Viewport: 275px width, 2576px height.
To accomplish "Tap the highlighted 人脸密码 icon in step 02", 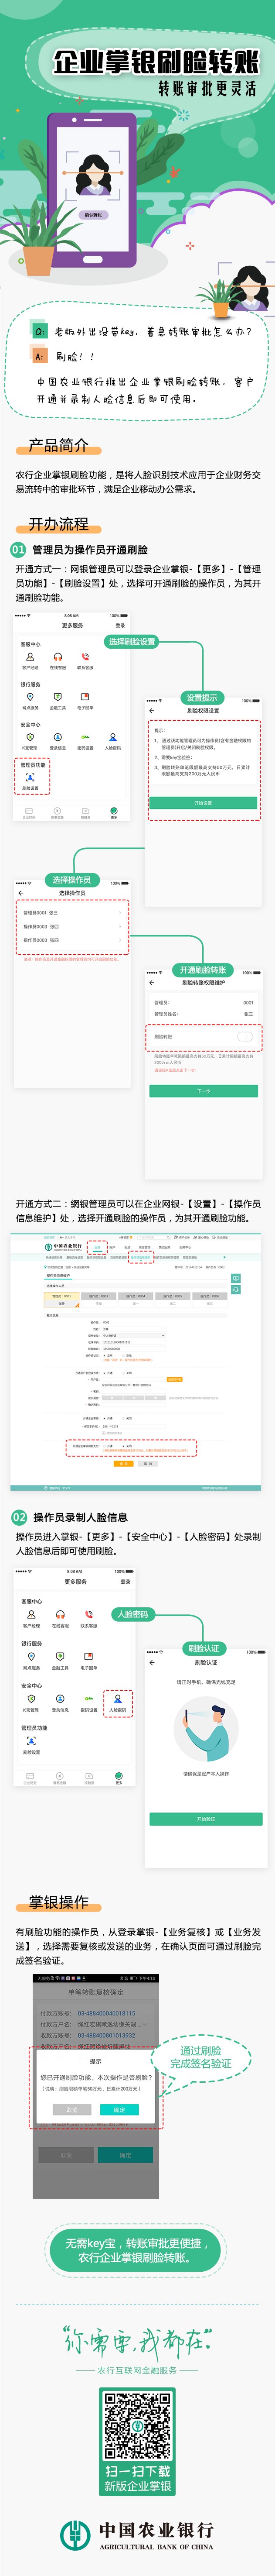I will 118,1702.
